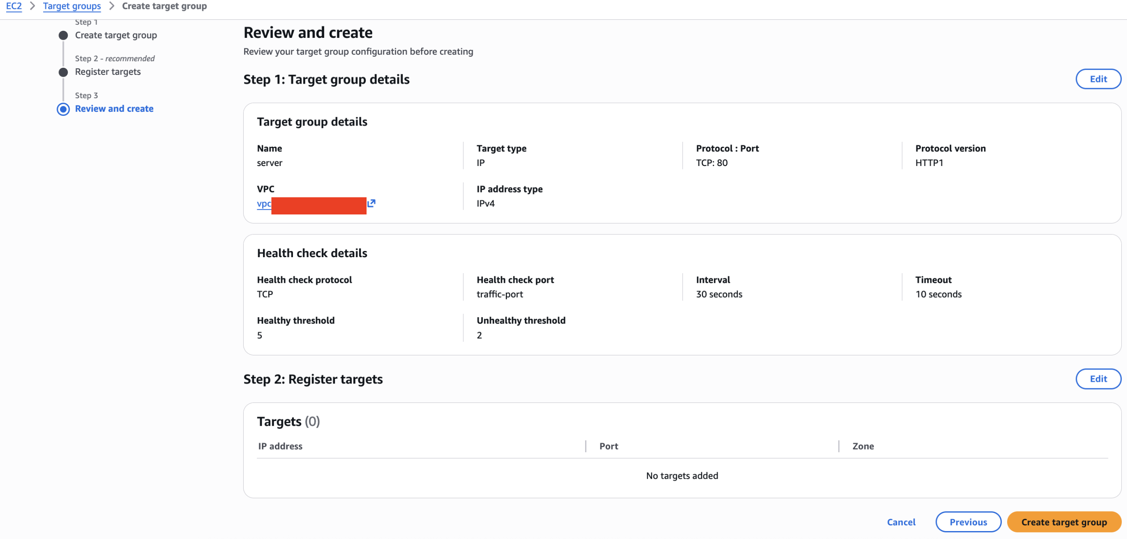Image resolution: width=1127 pixels, height=539 pixels.
Task: Cancel target group creation
Action: pyautogui.click(x=901, y=522)
